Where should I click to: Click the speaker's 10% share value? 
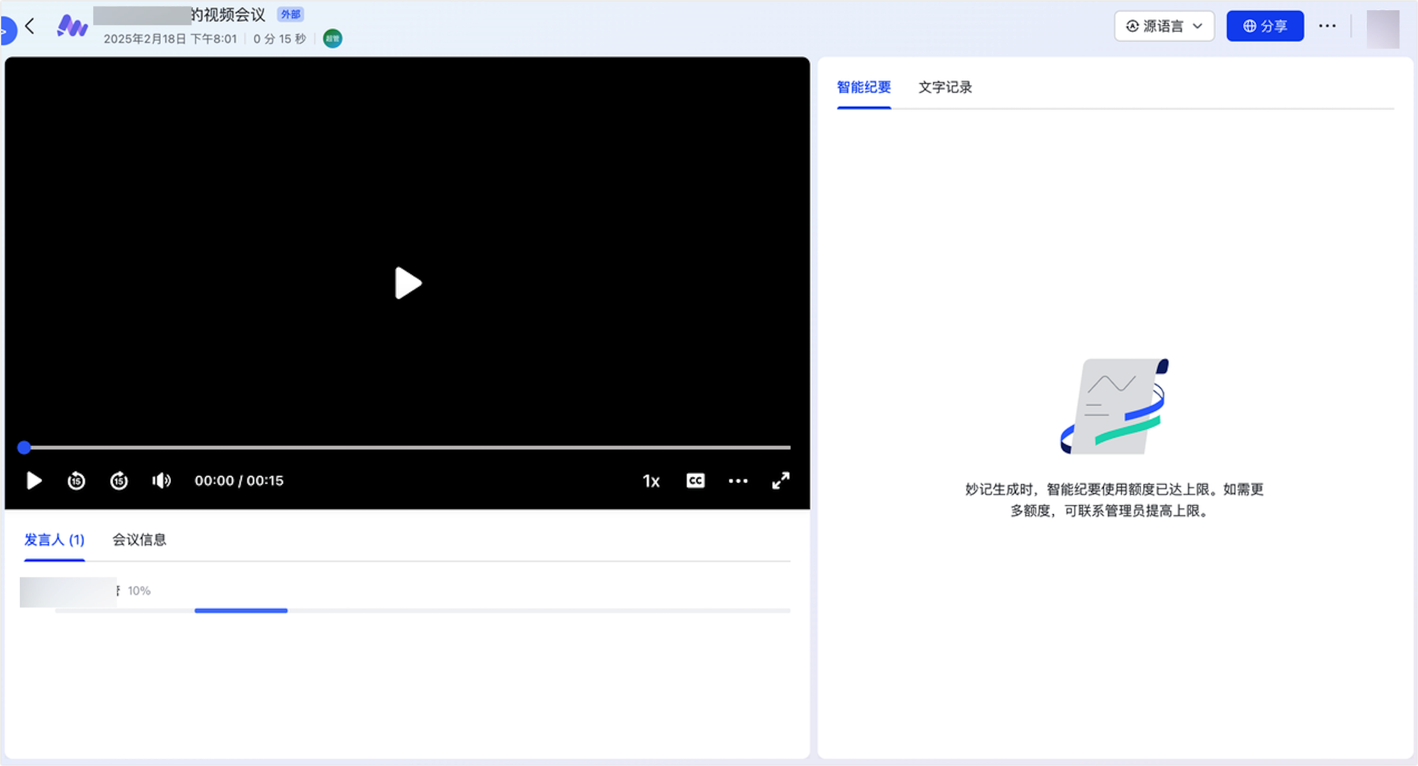tap(139, 591)
